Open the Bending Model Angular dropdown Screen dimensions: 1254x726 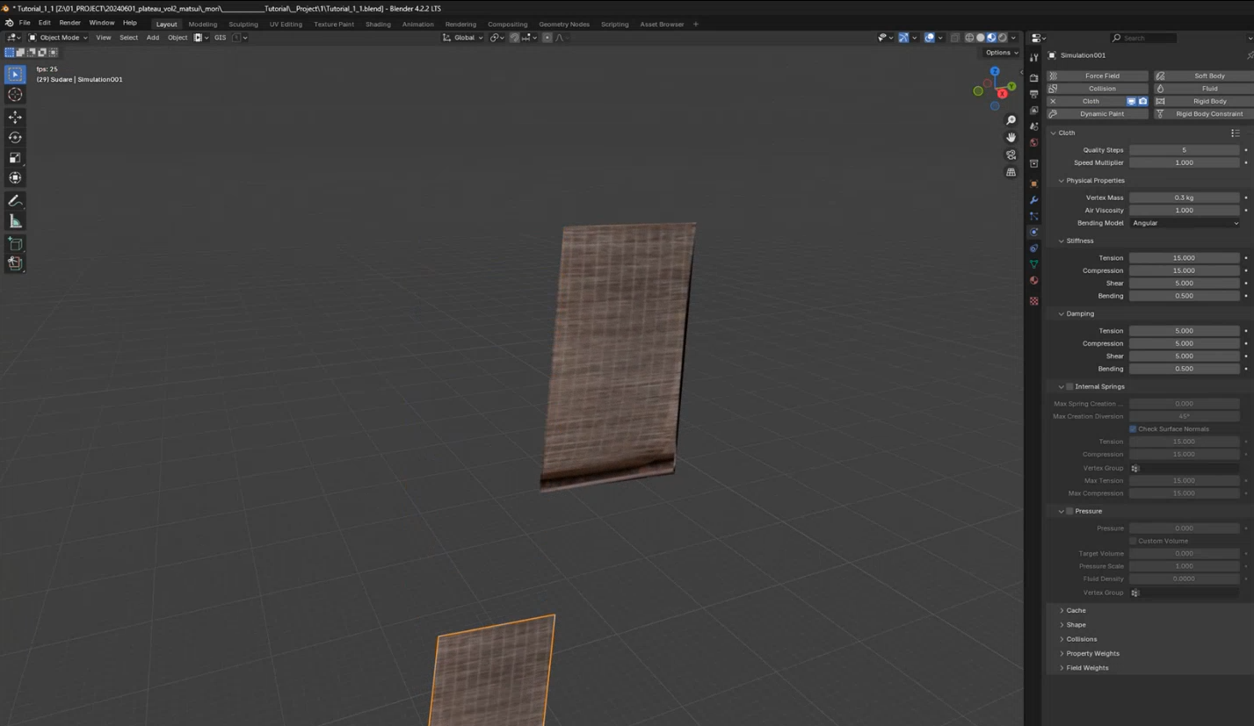click(x=1185, y=223)
